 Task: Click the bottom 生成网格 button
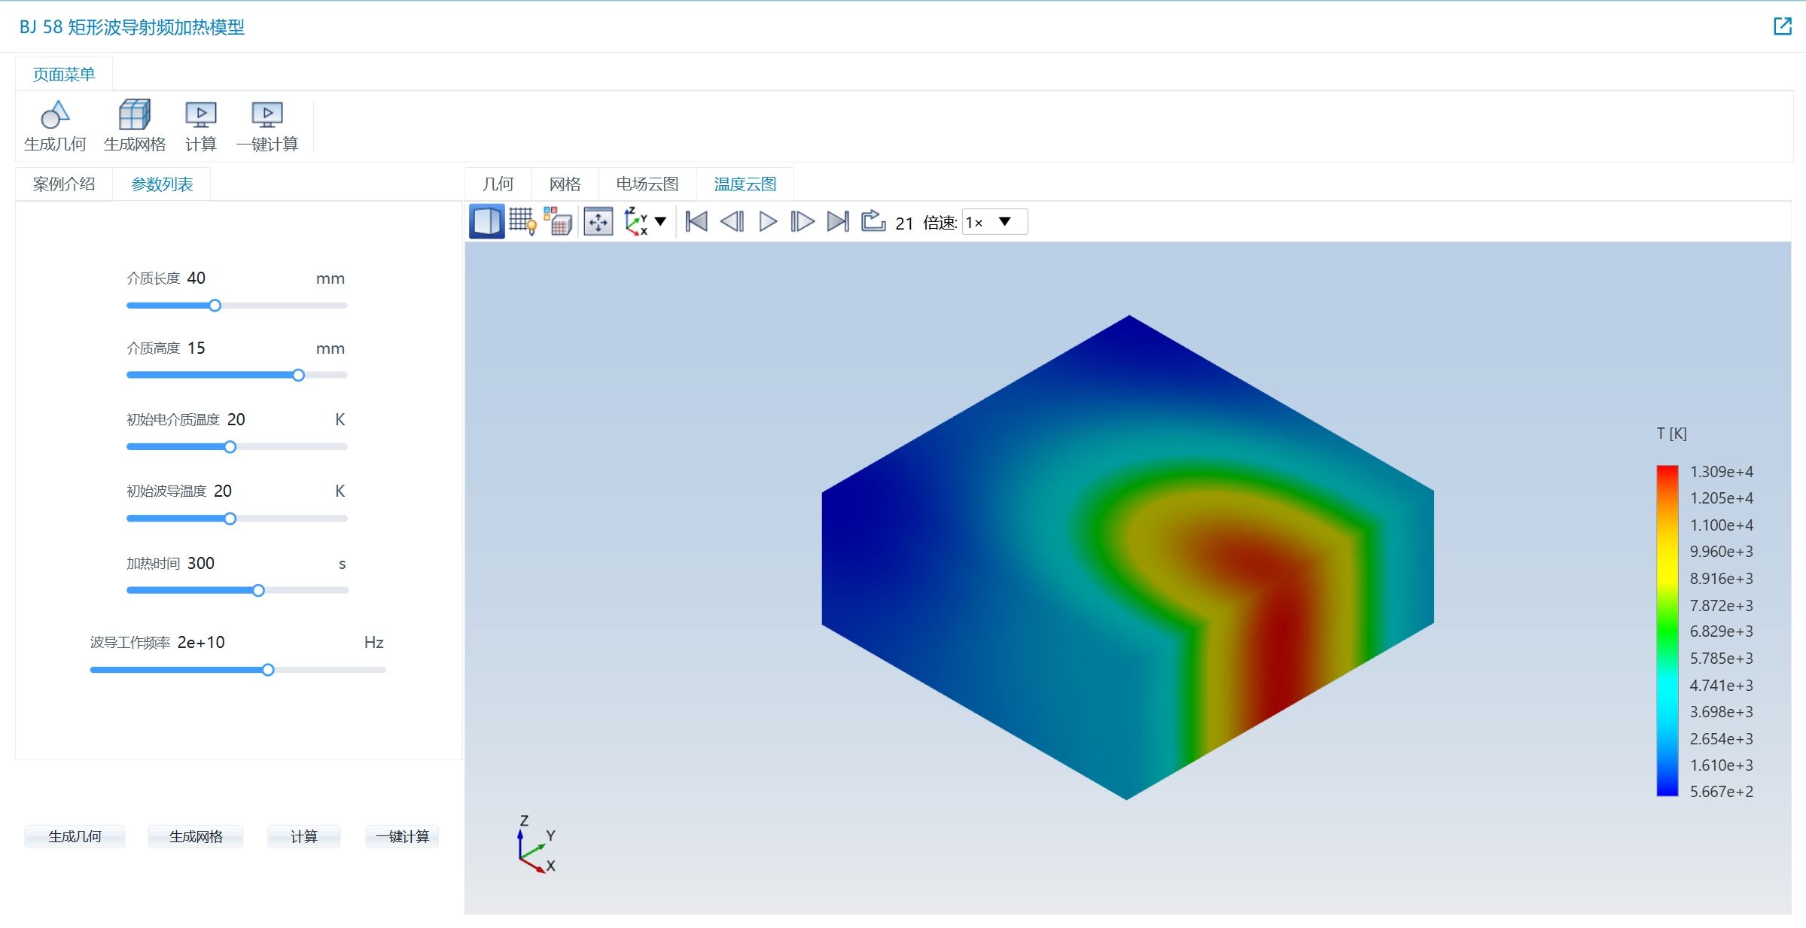(196, 836)
